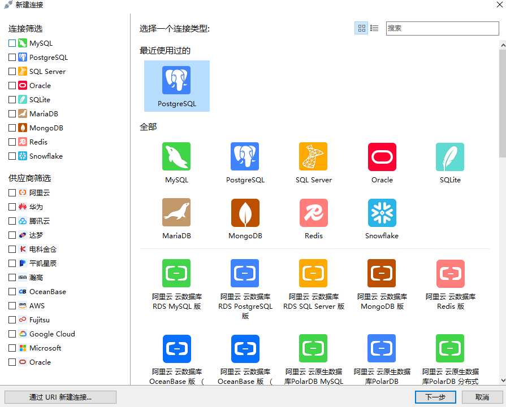Check the MySQL filter checkbox
The height and width of the screenshot is (407, 506).
click(x=12, y=43)
